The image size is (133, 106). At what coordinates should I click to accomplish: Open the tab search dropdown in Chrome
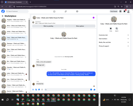click(2, 2)
